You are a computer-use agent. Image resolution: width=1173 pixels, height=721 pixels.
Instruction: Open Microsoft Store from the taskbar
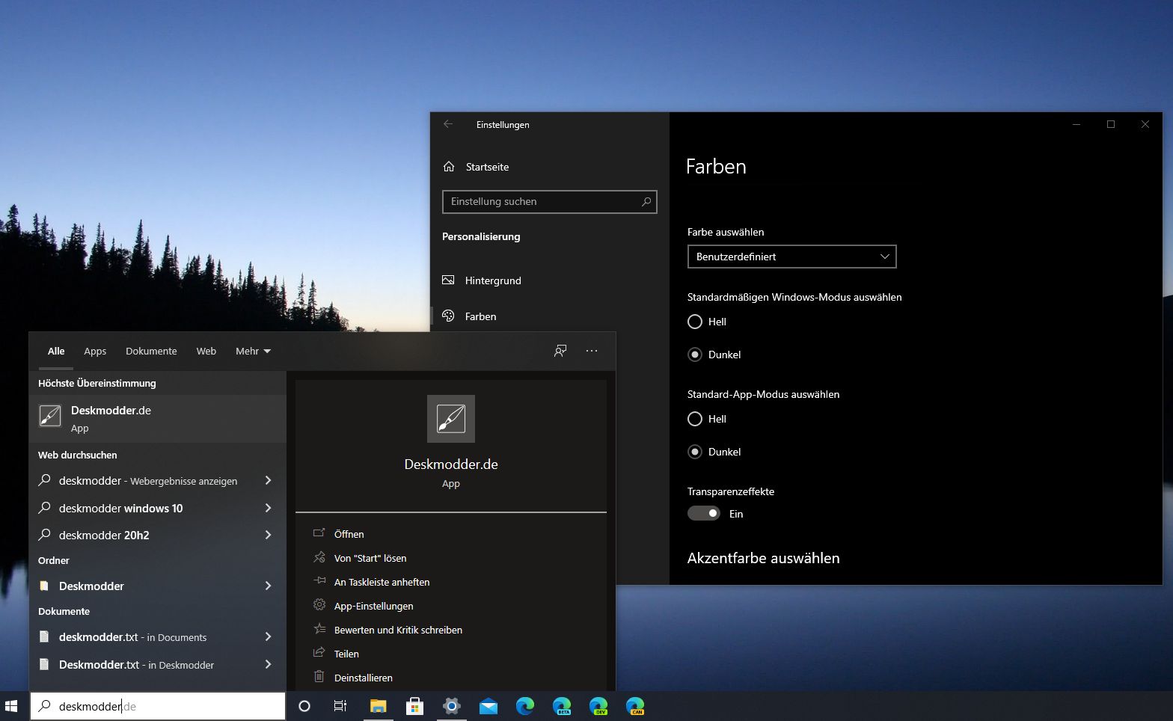pos(414,706)
